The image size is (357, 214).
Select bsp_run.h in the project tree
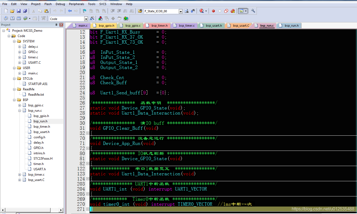[40, 121]
